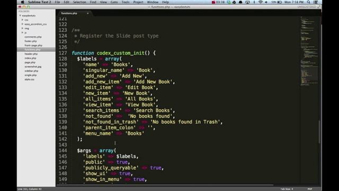Expand the css folder

point(22,20)
